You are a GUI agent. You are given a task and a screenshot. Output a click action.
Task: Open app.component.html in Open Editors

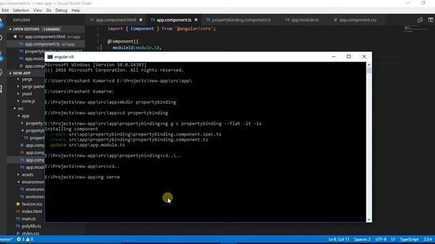click(x=46, y=37)
